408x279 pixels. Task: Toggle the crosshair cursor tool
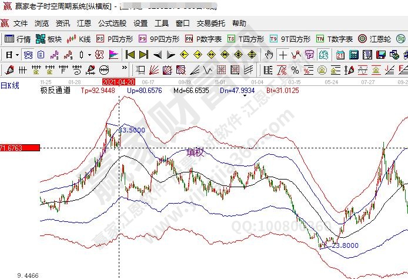tap(283, 55)
